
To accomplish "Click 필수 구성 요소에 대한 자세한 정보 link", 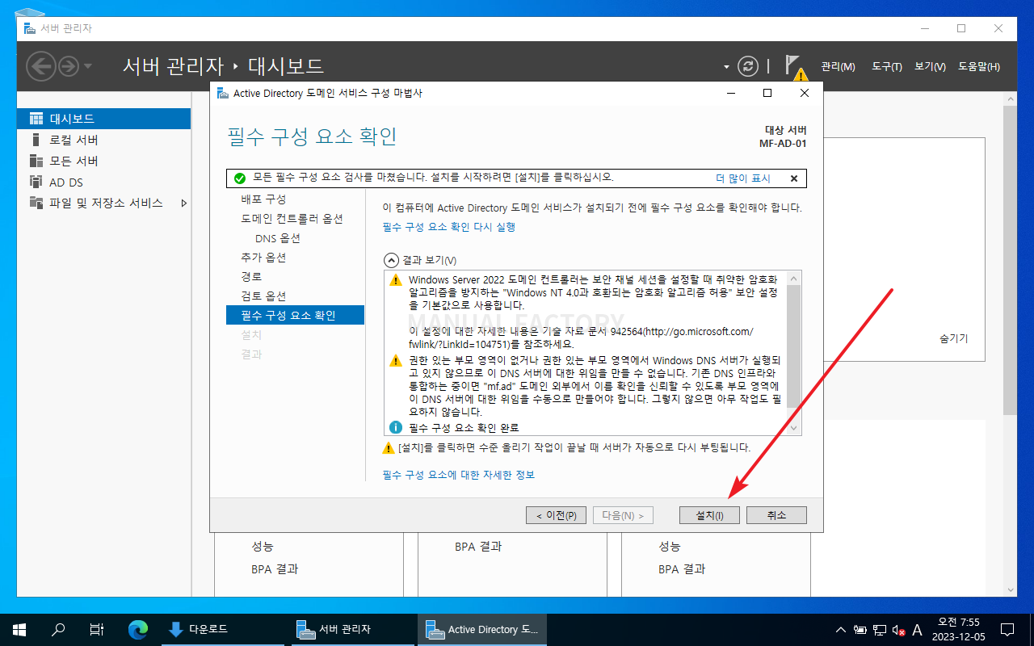I will coord(458,475).
